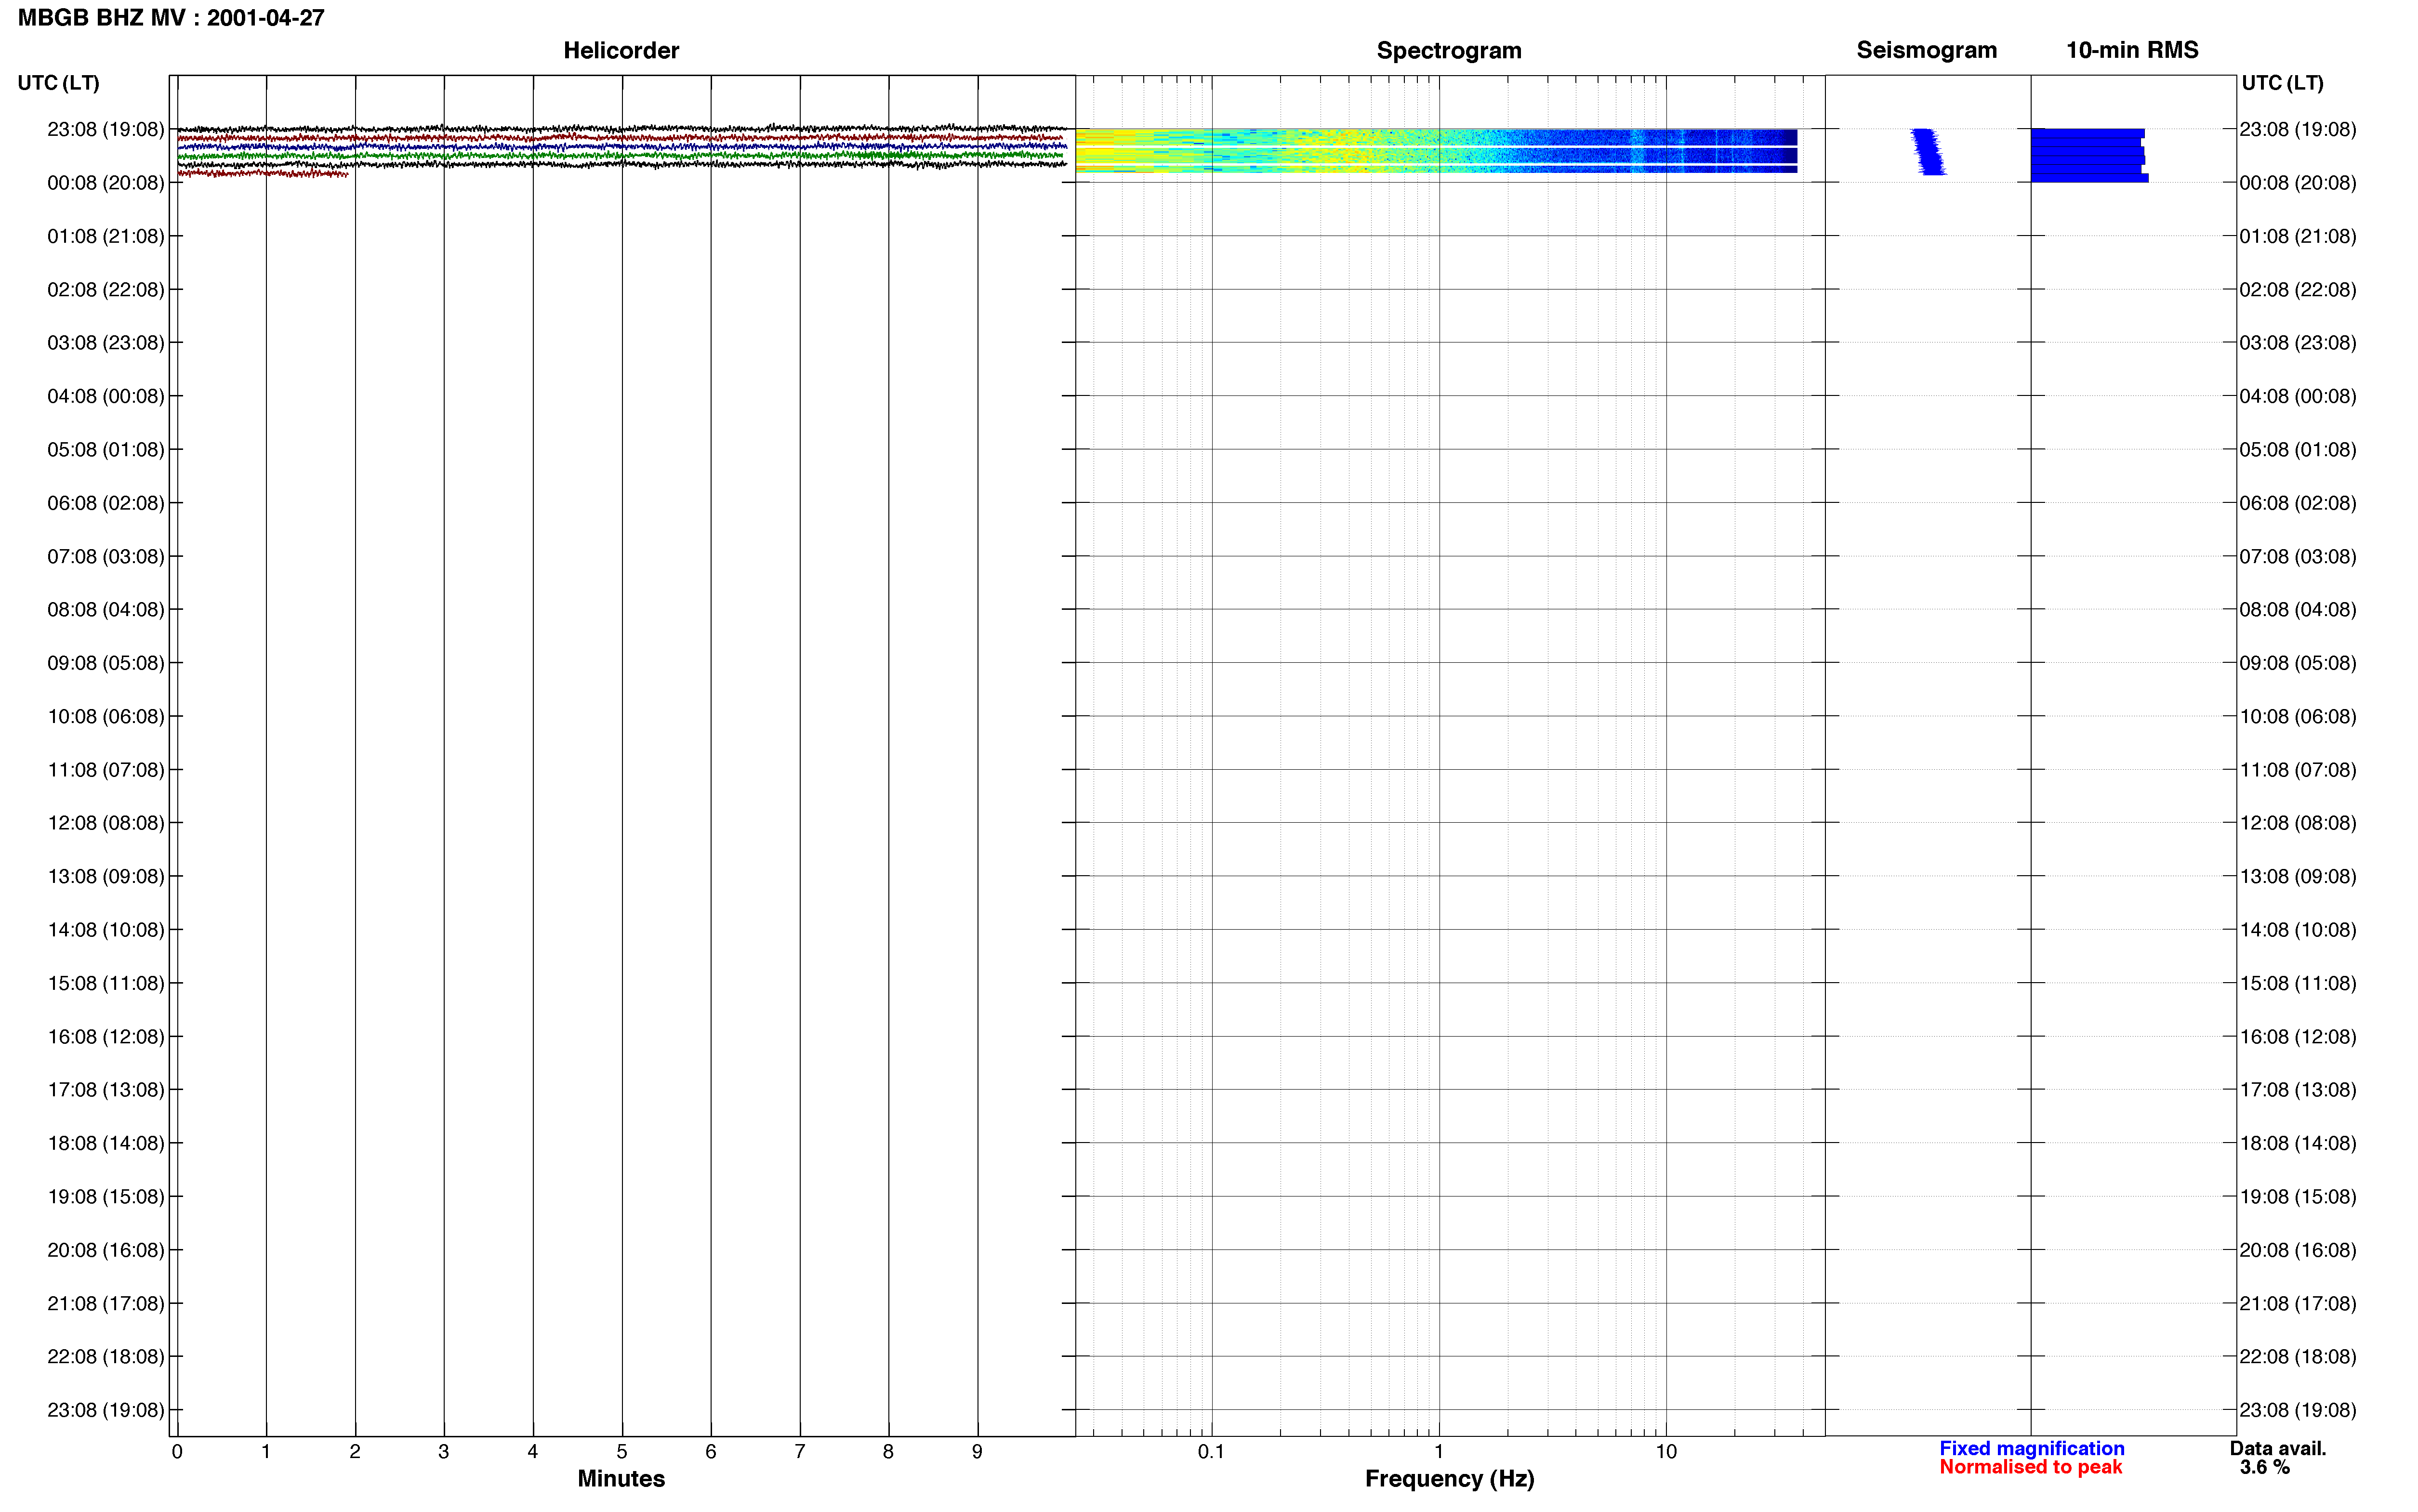This screenshot has height=1512, width=2418.
Task: Click the left '14:08 (10:08)' time label
Action: tap(105, 930)
